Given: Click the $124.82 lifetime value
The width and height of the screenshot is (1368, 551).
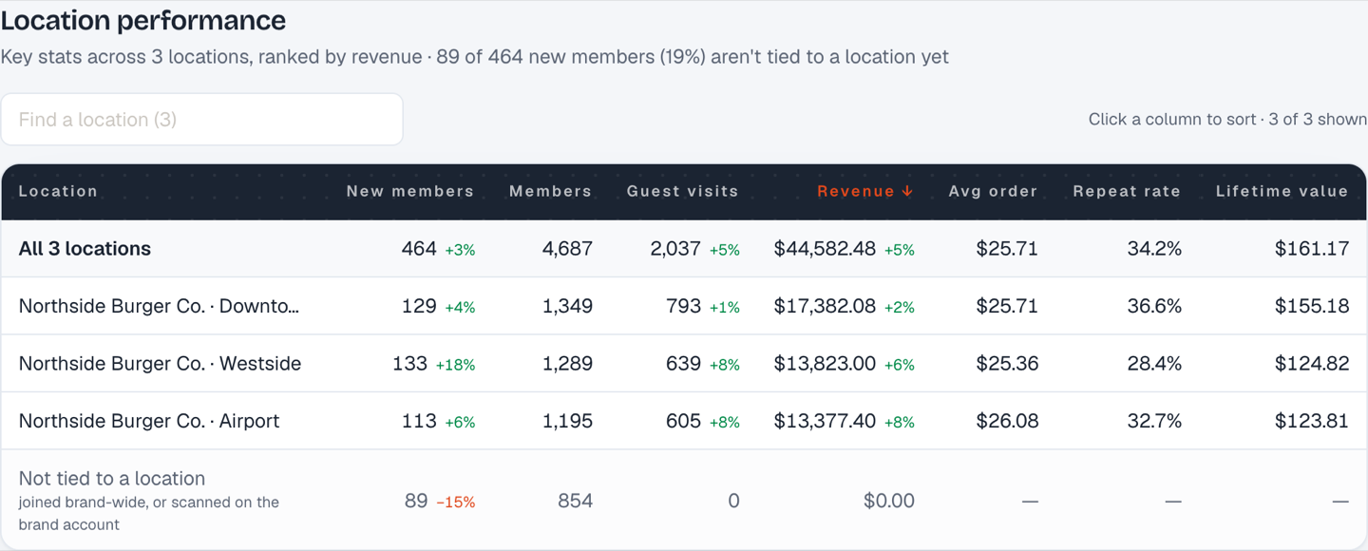Looking at the screenshot, I should tap(1312, 363).
